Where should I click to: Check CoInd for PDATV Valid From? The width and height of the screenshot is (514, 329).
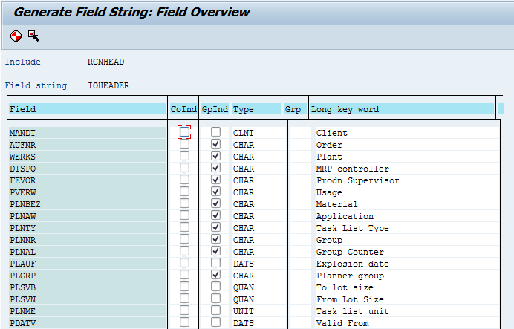pos(184,322)
